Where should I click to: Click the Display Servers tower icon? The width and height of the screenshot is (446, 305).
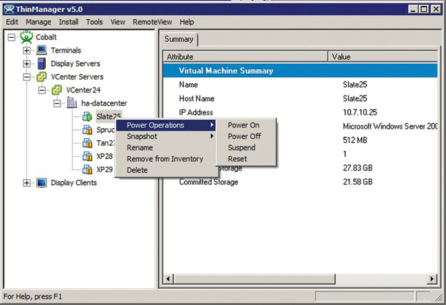click(x=42, y=63)
